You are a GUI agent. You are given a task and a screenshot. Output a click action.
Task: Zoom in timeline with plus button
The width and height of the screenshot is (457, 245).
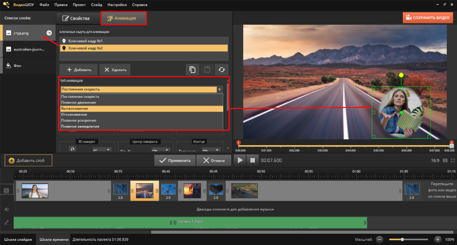(438, 239)
